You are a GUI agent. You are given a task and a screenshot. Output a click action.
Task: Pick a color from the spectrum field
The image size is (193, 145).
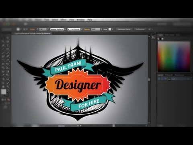coord(174,57)
